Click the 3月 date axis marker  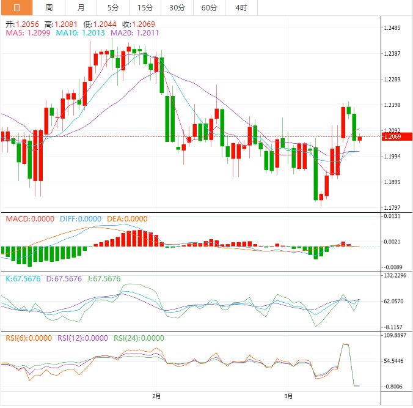[x=288, y=396]
